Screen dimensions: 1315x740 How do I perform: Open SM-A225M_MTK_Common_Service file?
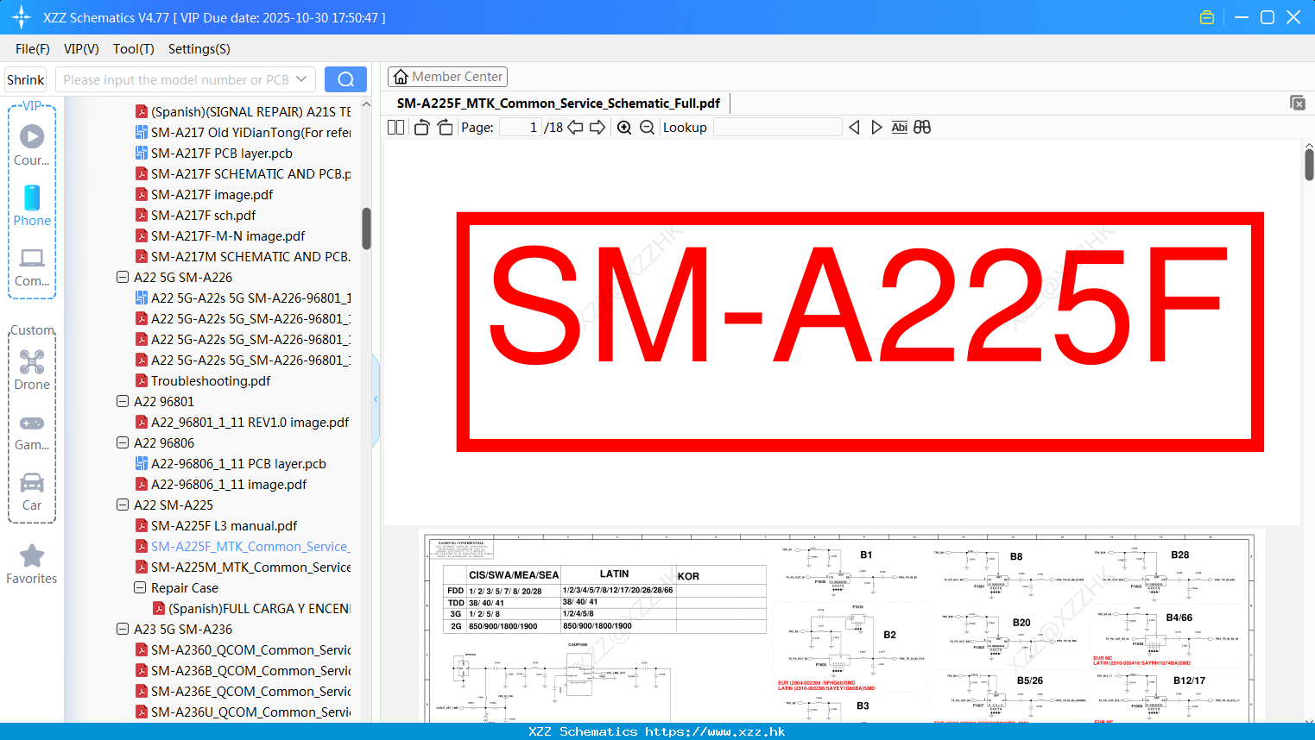click(243, 568)
